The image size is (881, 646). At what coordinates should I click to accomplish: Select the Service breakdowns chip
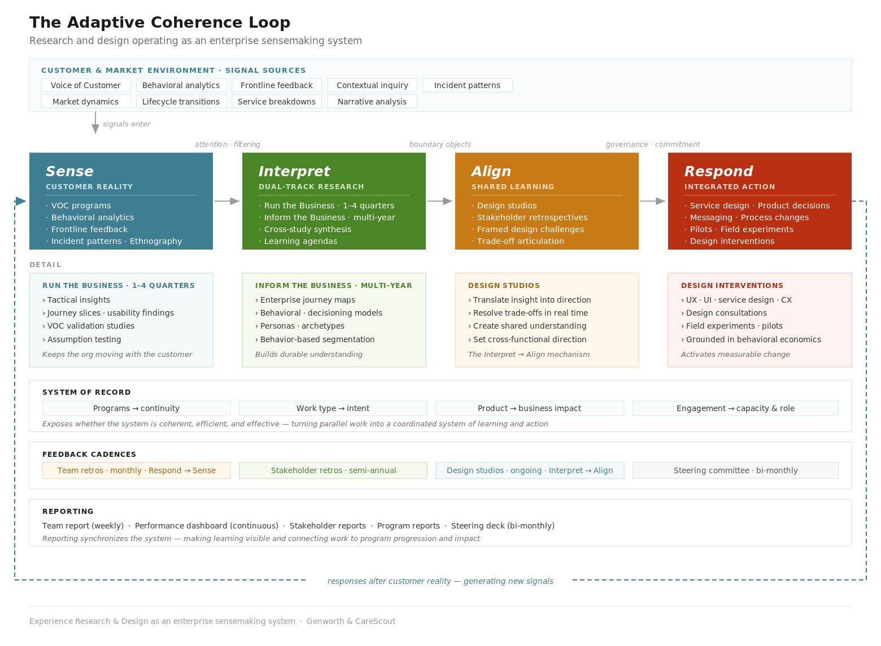pyautogui.click(x=277, y=102)
